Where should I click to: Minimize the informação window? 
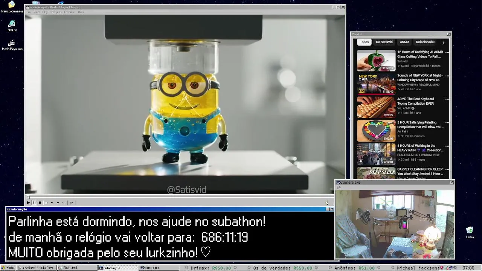point(327,209)
